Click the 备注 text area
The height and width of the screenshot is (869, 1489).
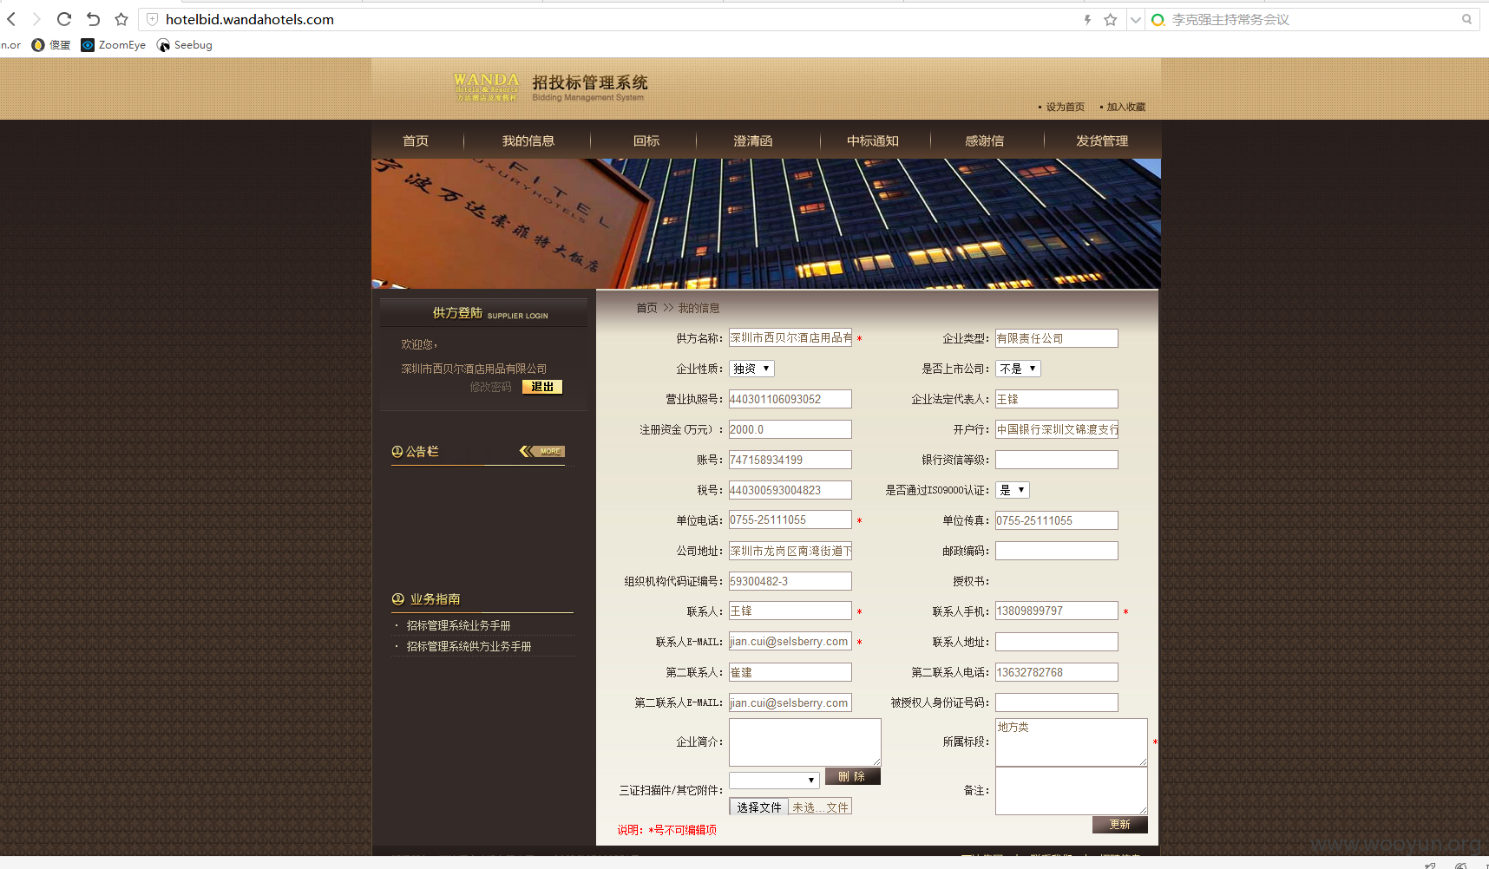(1071, 791)
